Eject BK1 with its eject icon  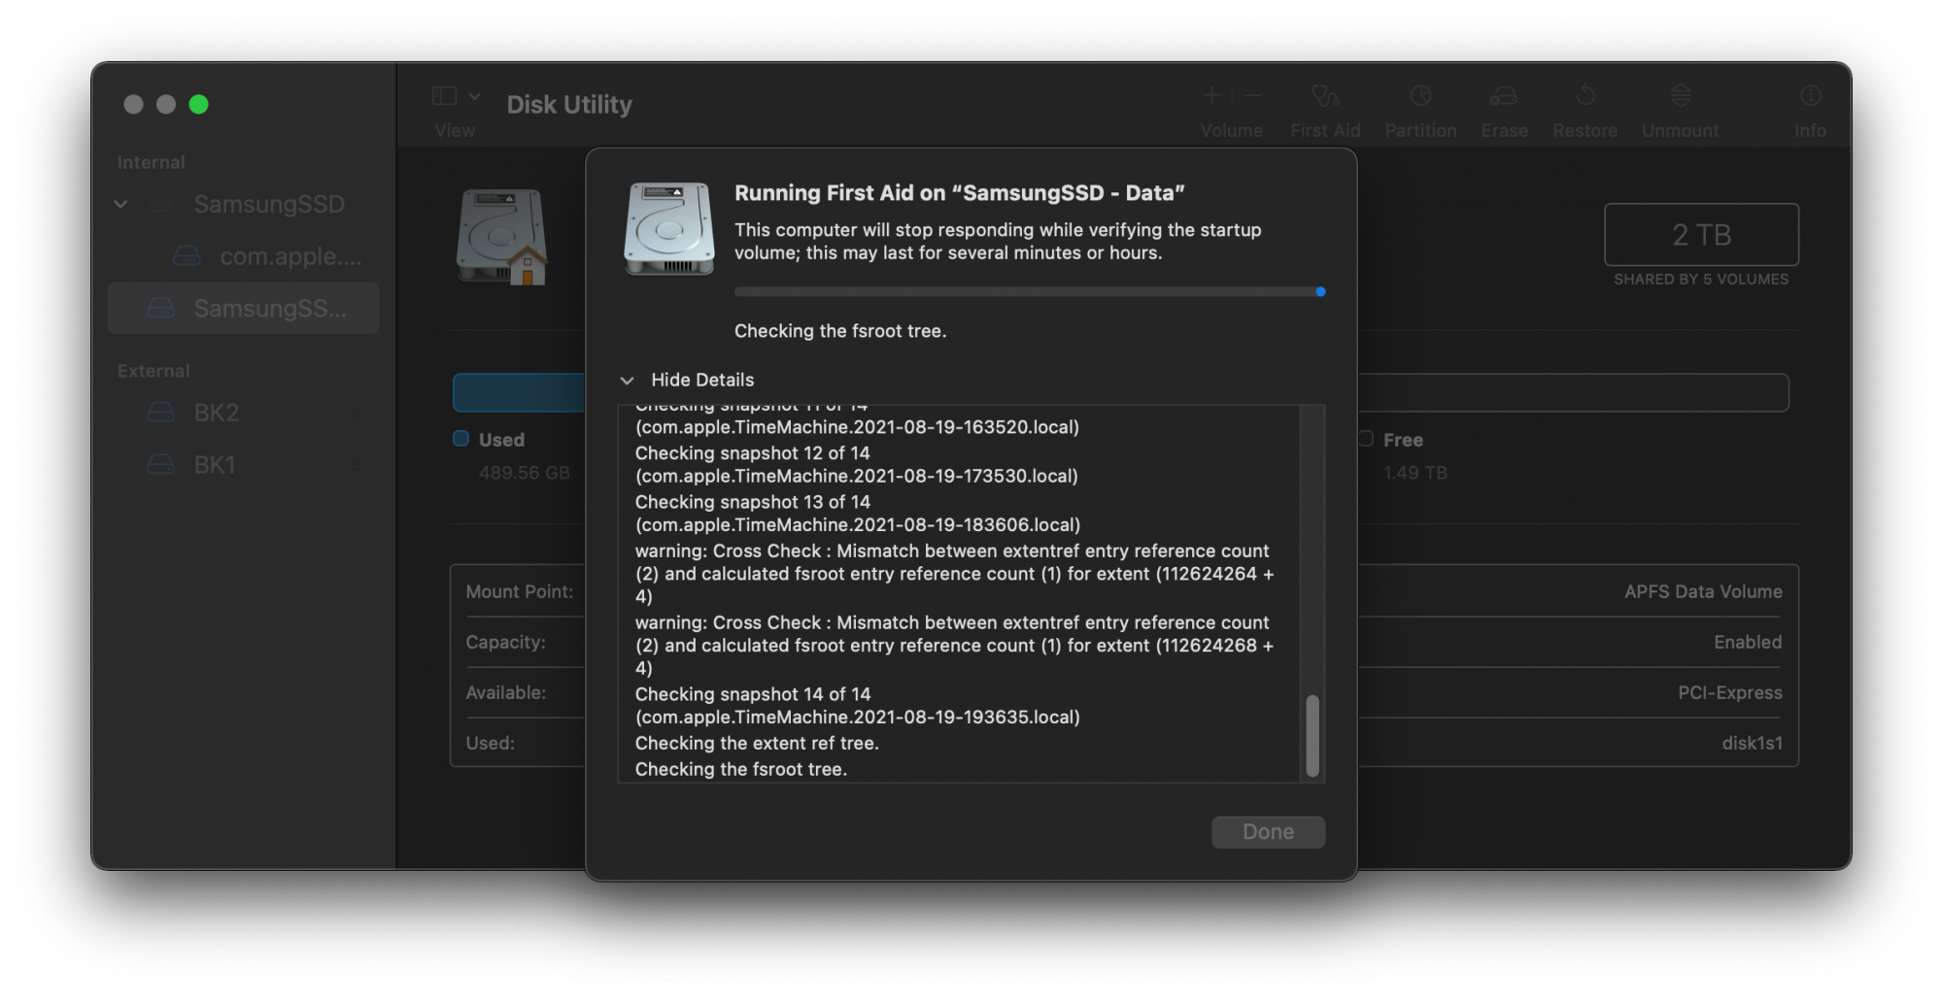click(x=356, y=465)
